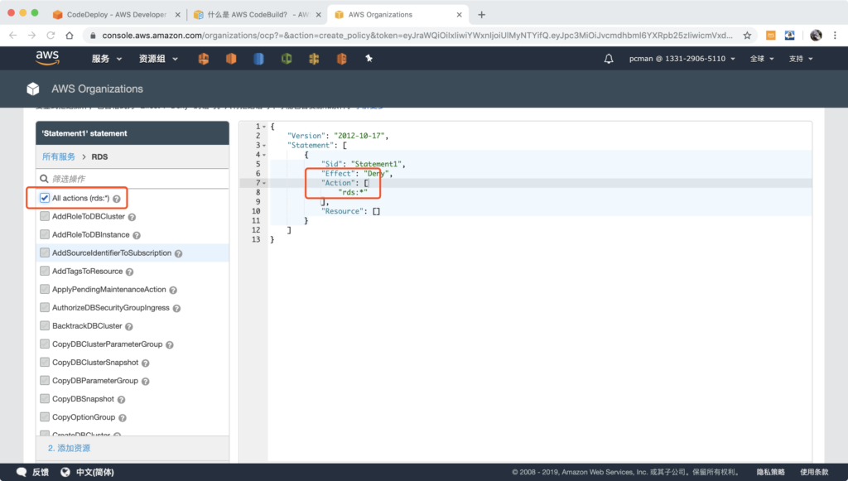
Task: Check the AuthorizeDBSecurityGroupIngress checkbox
Action: (45, 307)
